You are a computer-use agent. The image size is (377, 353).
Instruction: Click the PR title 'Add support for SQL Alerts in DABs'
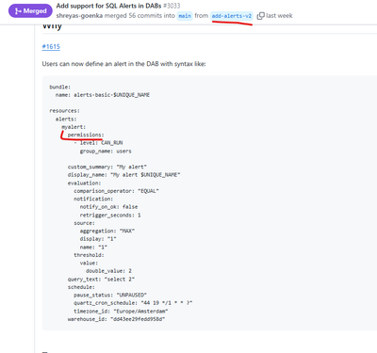point(108,6)
